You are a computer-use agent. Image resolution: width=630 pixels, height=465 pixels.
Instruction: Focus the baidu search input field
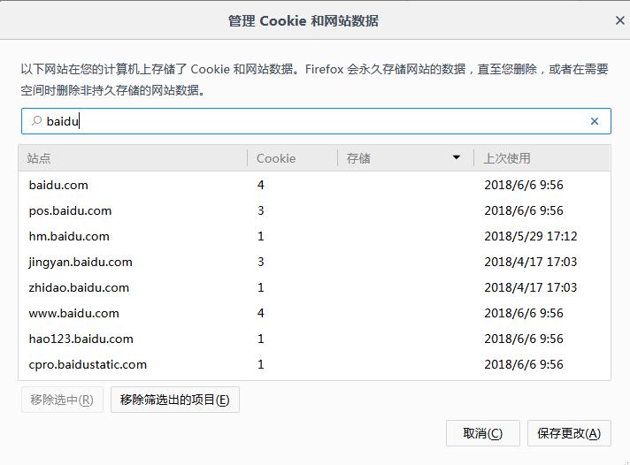tap(316, 121)
